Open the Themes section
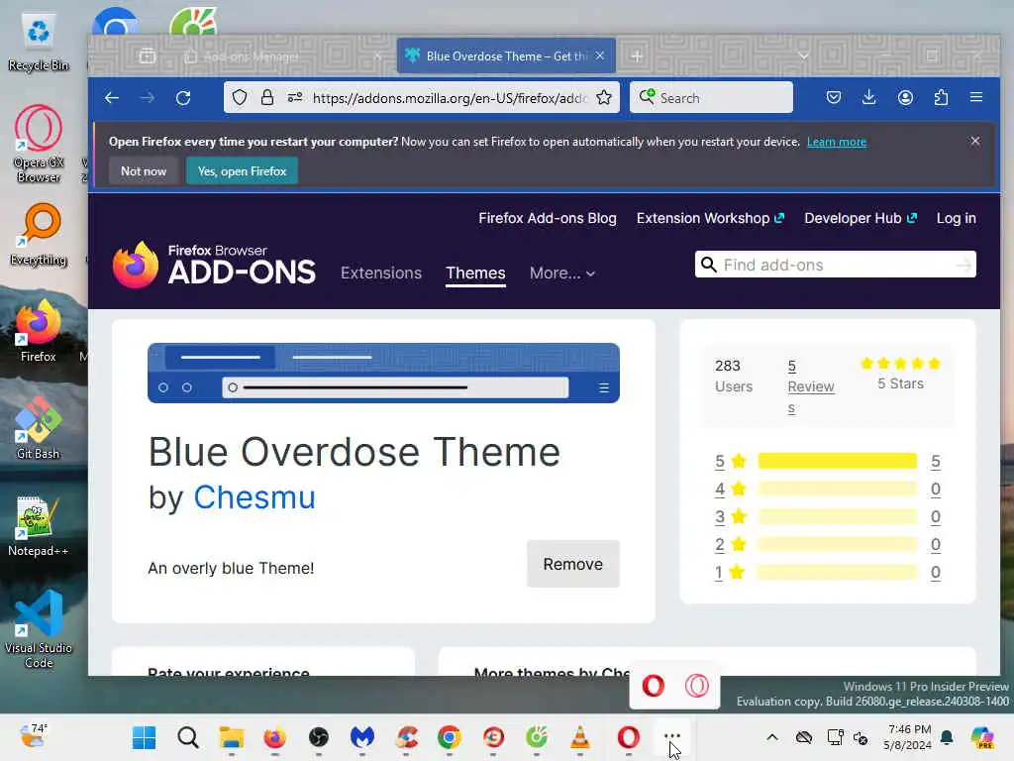Image resolution: width=1014 pixels, height=761 pixels. pos(475,273)
